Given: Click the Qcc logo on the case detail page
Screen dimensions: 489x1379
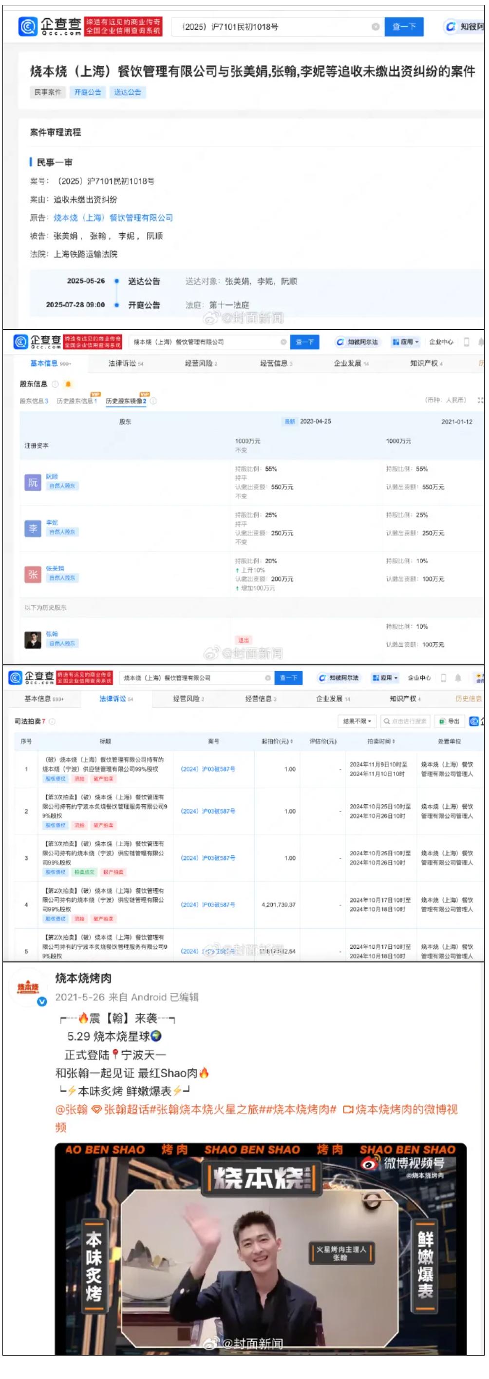Looking at the screenshot, I should tap(50, 26).
